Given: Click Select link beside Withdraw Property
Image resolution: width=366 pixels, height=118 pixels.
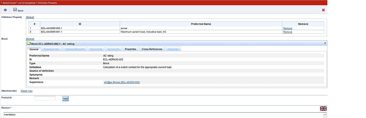Looking at the screenshot, I should point(30,17).
